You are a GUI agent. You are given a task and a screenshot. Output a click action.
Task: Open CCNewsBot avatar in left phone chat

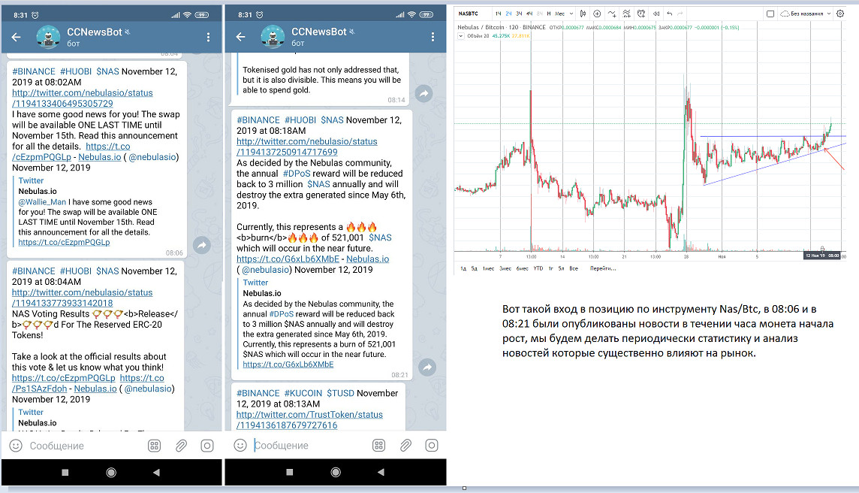48,37
